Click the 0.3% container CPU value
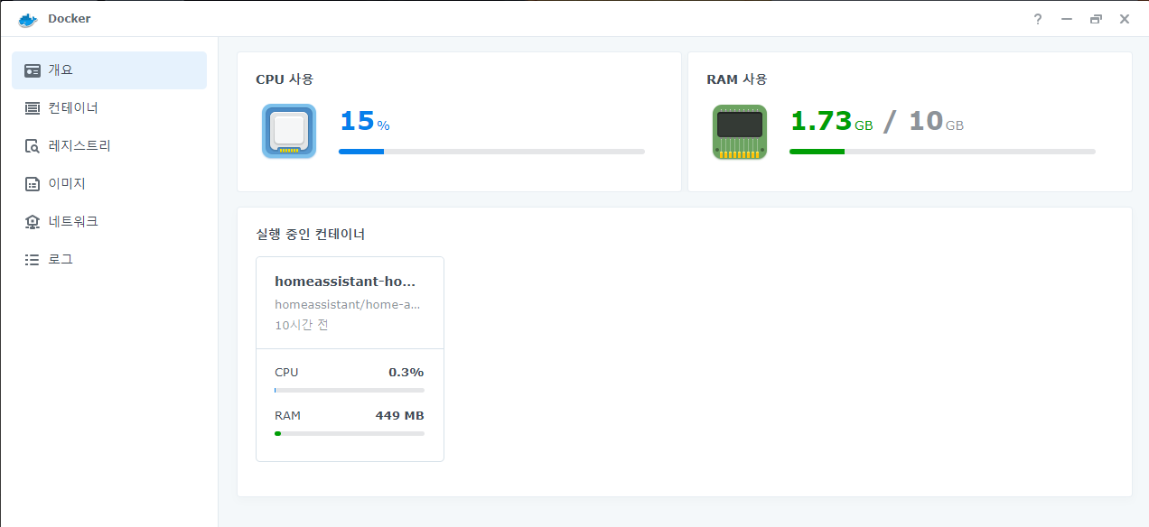1149x527 pixels. point(406,373)
